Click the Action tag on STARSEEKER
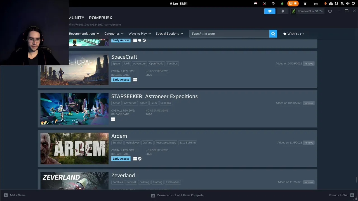 (116, 103)
